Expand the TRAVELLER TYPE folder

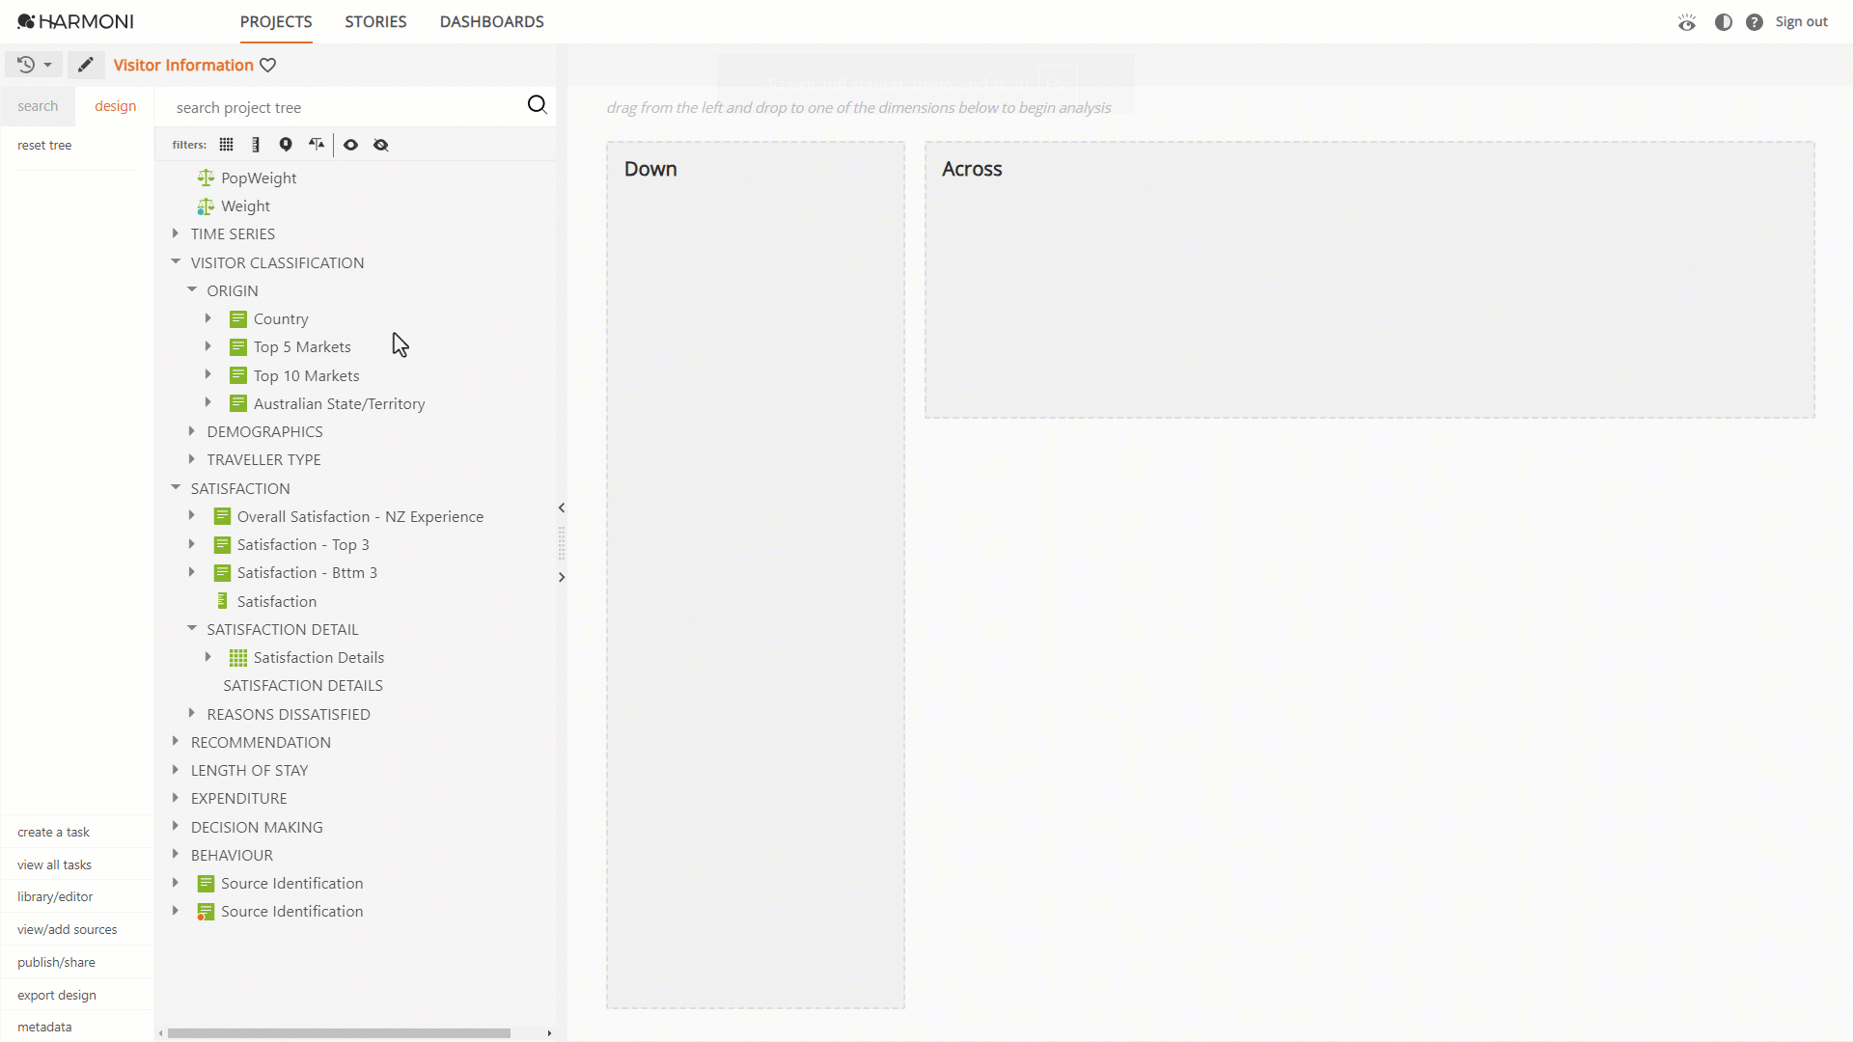tap(192, 459)
